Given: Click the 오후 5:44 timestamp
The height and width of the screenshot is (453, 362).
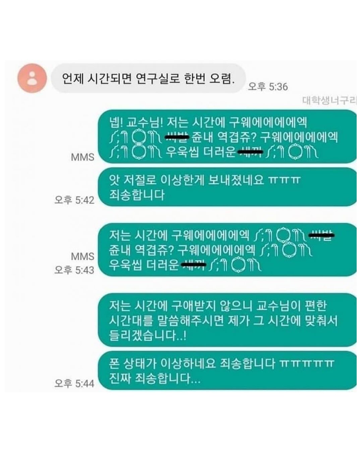Looking at the screenshot, I should click(74, 383).
